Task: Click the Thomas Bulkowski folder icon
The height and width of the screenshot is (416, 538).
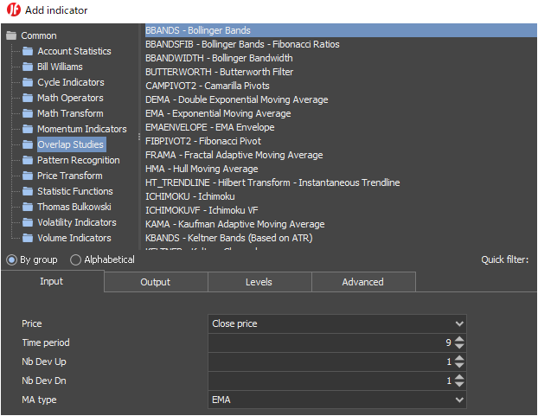Action: pos(28,208)
